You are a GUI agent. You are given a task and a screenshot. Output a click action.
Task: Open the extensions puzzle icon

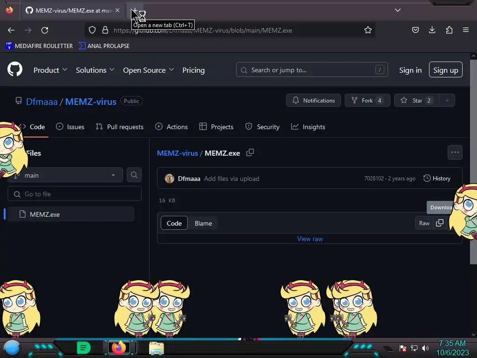tap(449, 30)
